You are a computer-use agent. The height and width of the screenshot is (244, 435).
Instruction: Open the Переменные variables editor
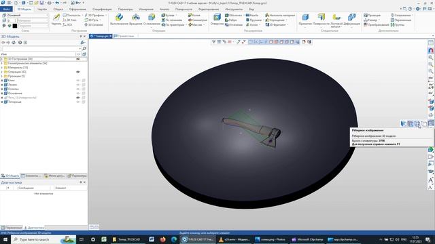(401, 20)
